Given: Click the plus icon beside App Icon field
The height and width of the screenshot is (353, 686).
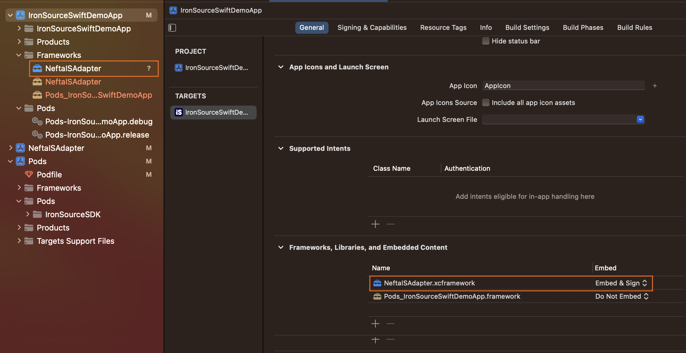Looking at the screenshot, I should (655, 86).
